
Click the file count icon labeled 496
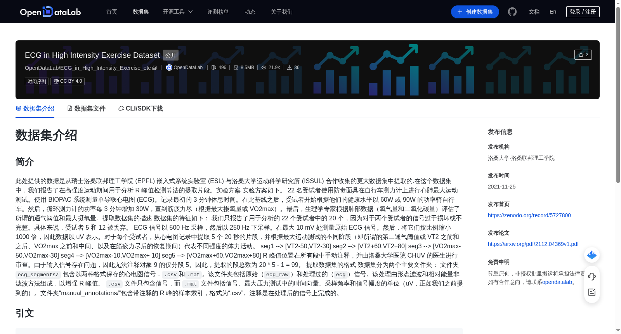[213, 67]
